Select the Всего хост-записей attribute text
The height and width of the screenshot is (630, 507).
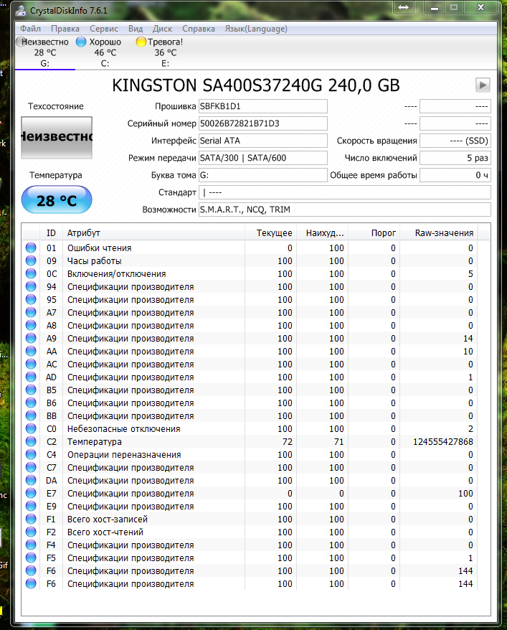107,519
